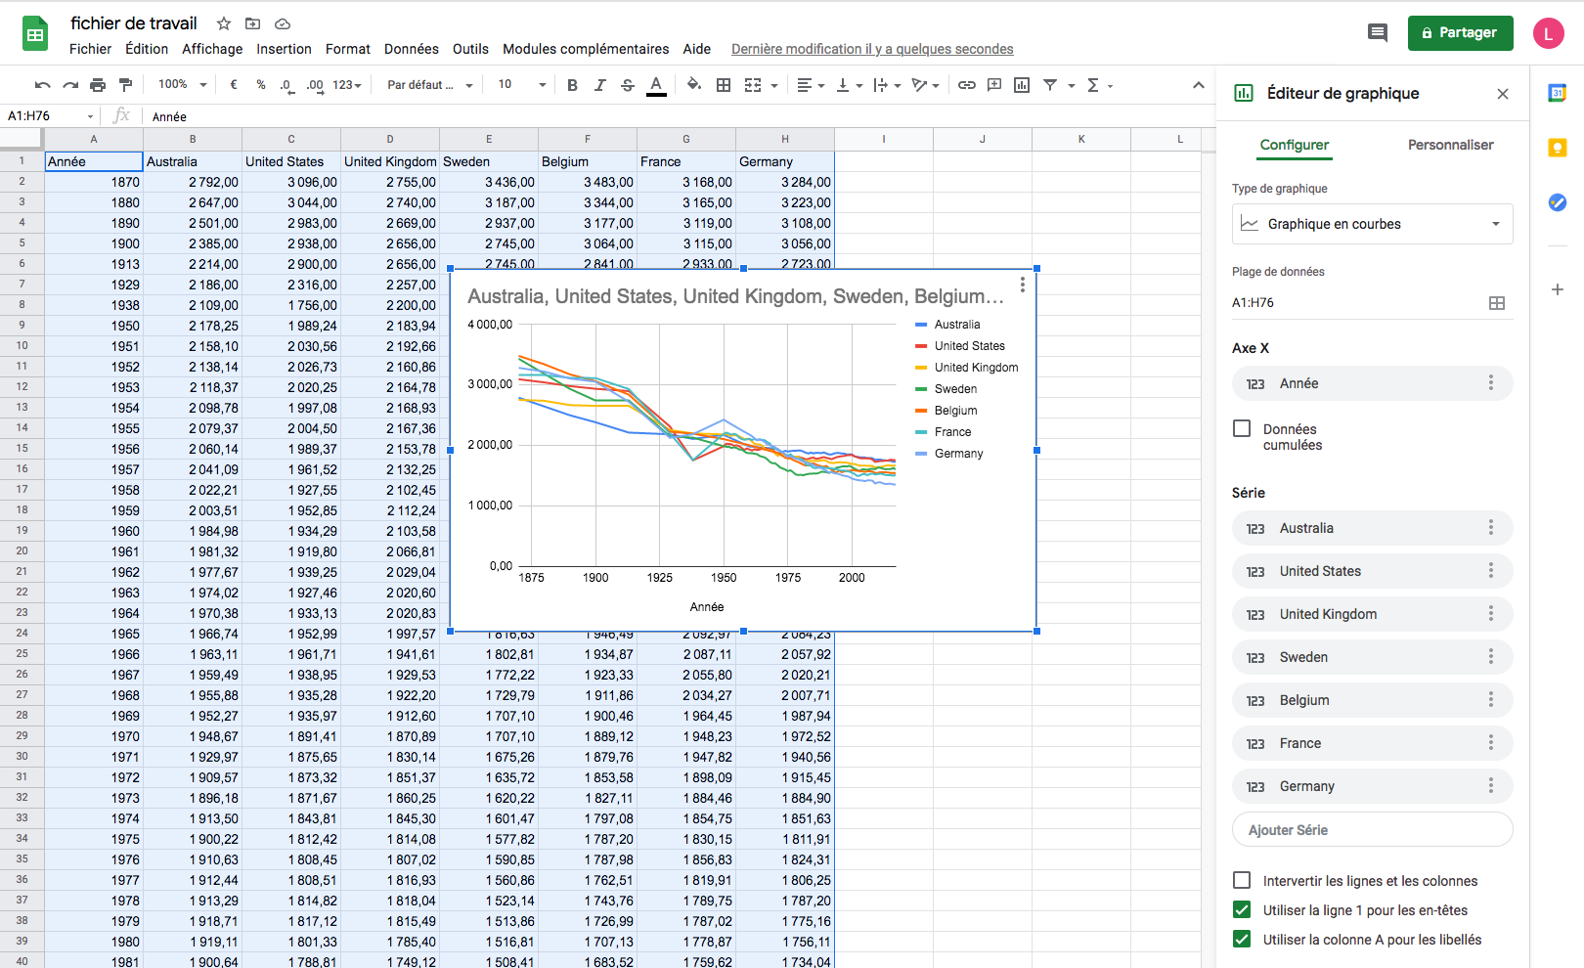Switch to the Personnaliser tab

(1450, 145)
